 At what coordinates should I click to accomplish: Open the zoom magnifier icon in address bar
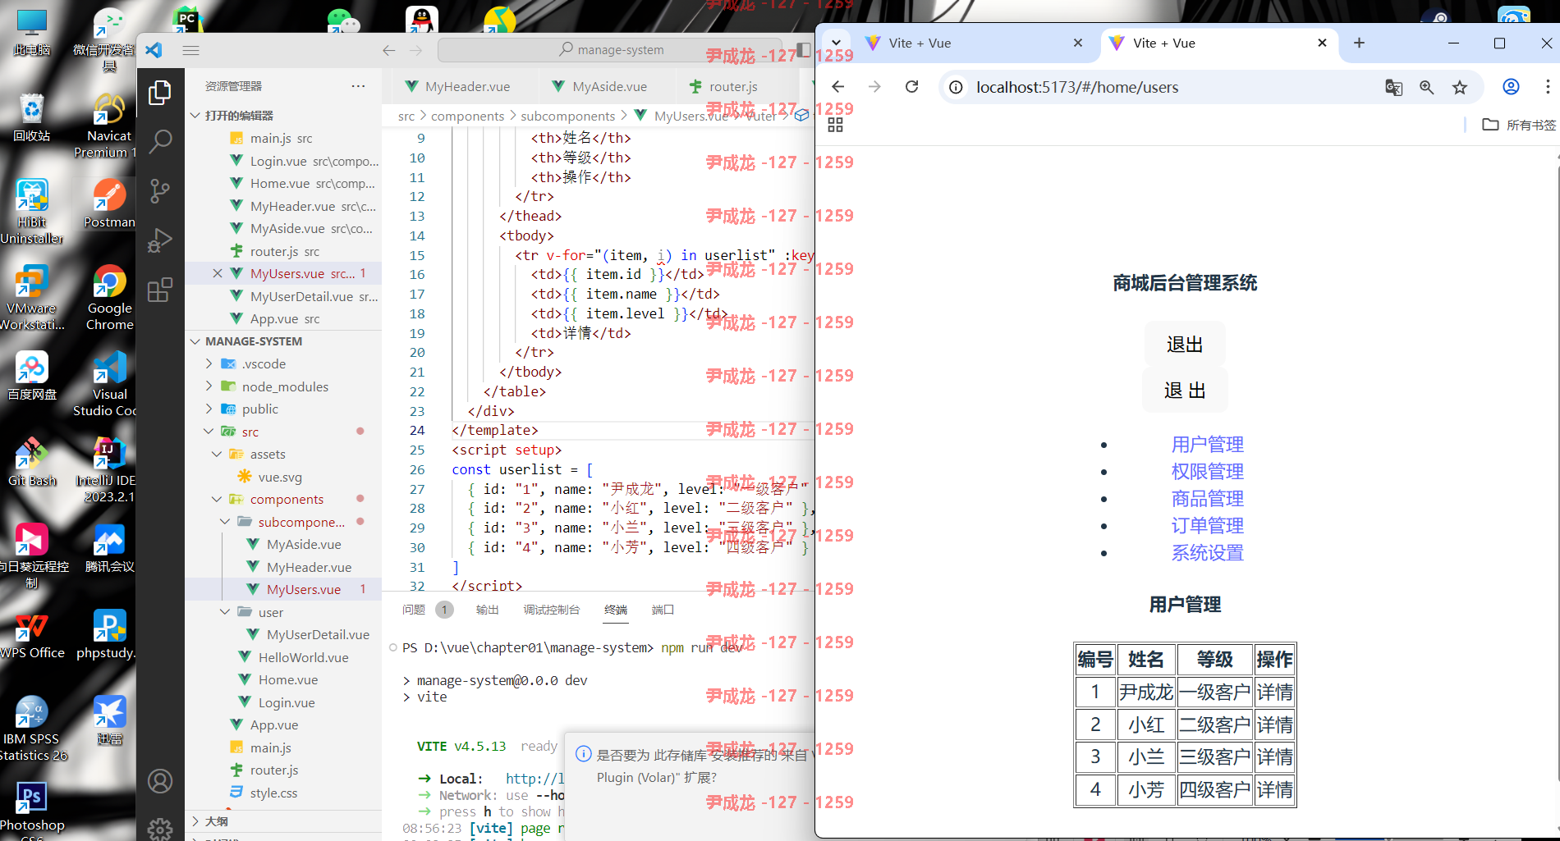(1427, 87)
